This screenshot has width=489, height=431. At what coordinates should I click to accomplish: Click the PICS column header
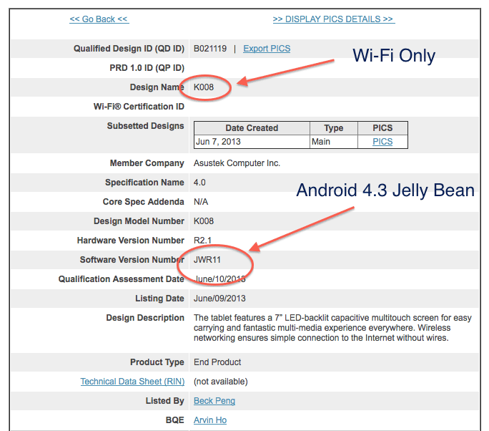click(382, 128)
